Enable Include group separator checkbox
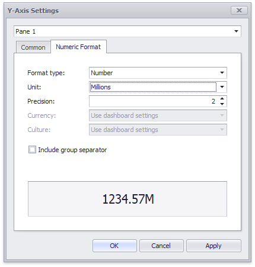 click(32, 150)
